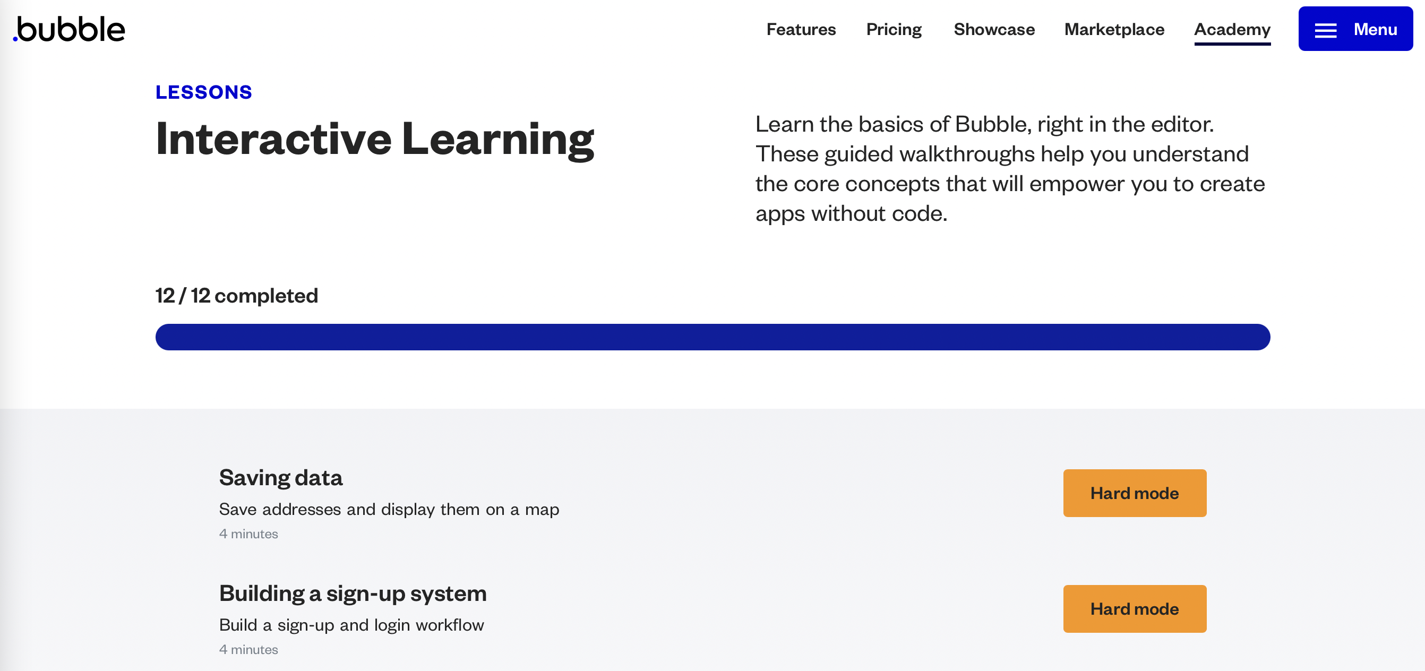Click Hard mode for Building a sign-up system
The height and width of the screenshot is (671, 1425).
(x=1134, y=609)
